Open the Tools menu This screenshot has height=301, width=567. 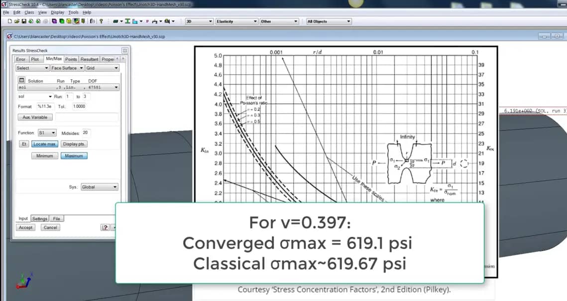(x=74, y=11)
